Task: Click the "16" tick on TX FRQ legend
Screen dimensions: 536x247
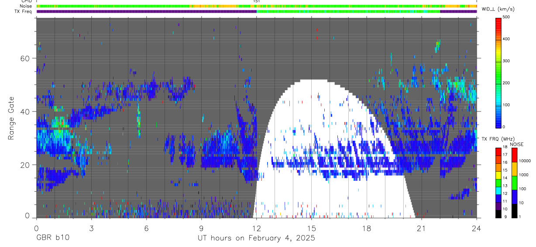Action: (505, 162)
